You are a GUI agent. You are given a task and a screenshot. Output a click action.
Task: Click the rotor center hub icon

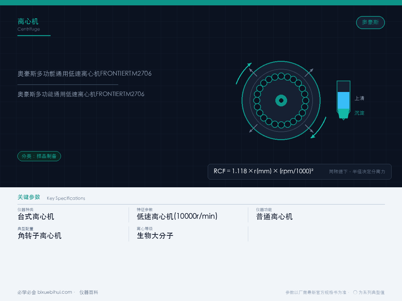coord(281,100)
